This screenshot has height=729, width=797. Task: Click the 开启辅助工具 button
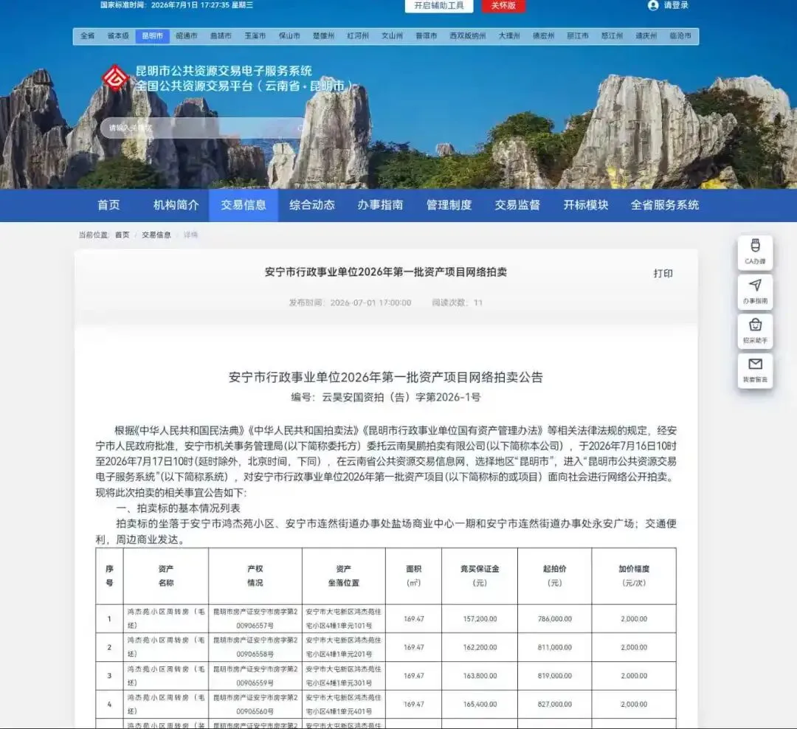[x=438, y=6]
